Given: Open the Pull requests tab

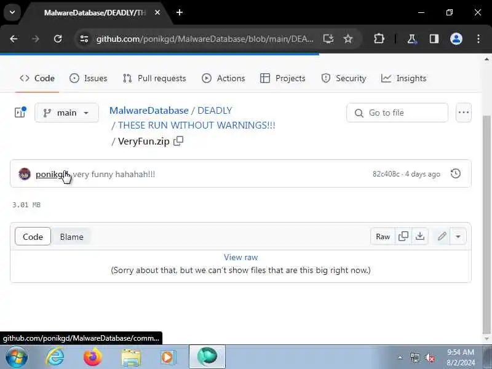Looking at the screenshot, I should pyautogui.click(x=154, y=78).
